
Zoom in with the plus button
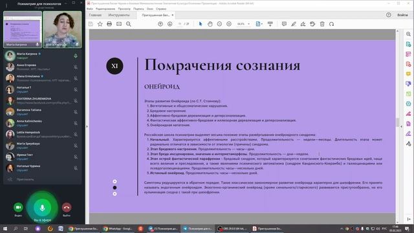point(229,24)
